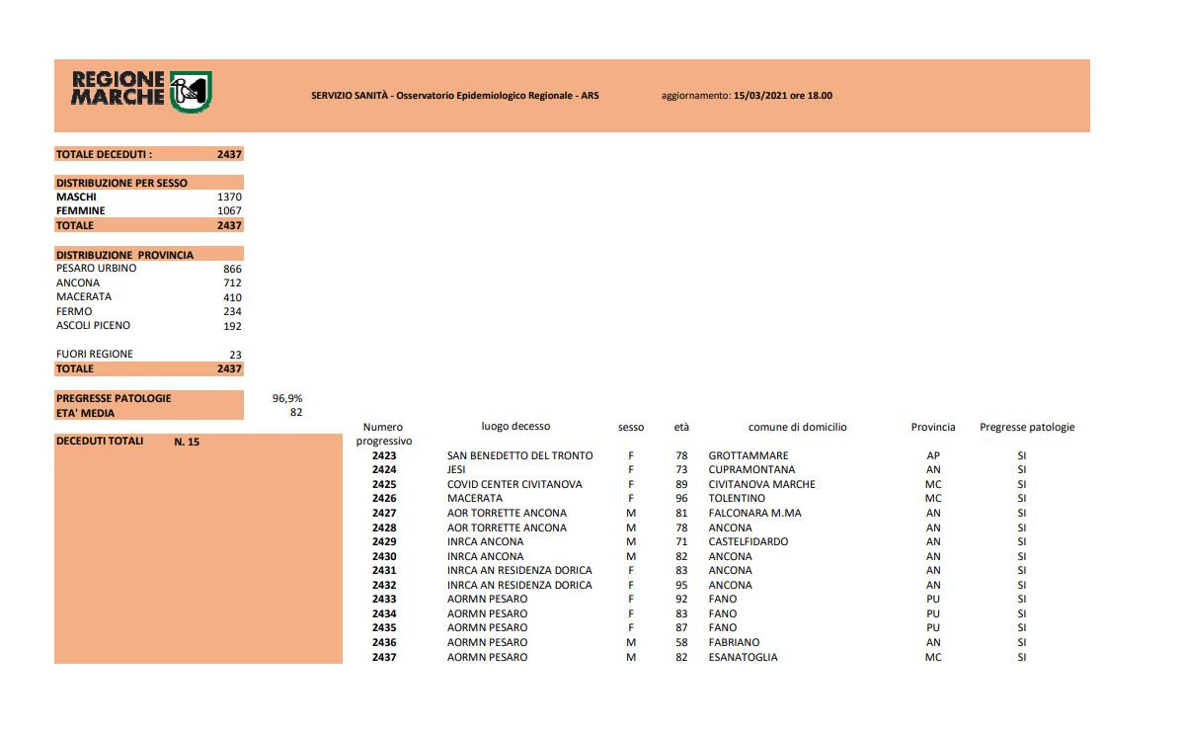
Task: Click progressive number 2433
Action: 384,599
